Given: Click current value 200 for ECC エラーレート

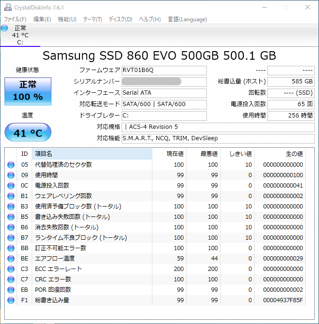Looking at the screenshot, I should (x=178, y=269).
